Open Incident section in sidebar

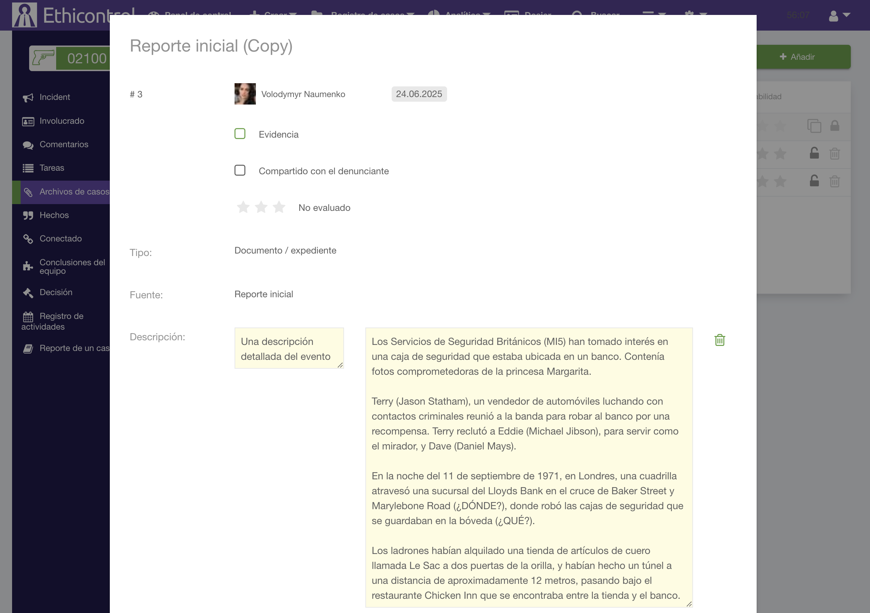(55, 97)
